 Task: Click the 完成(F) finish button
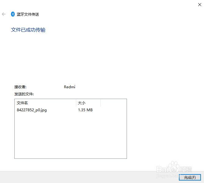190,177
